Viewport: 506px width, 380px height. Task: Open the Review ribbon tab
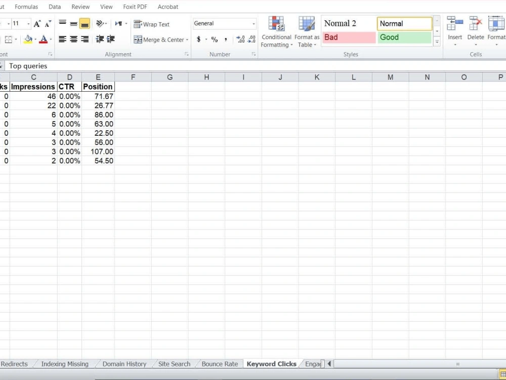(80, 7)
